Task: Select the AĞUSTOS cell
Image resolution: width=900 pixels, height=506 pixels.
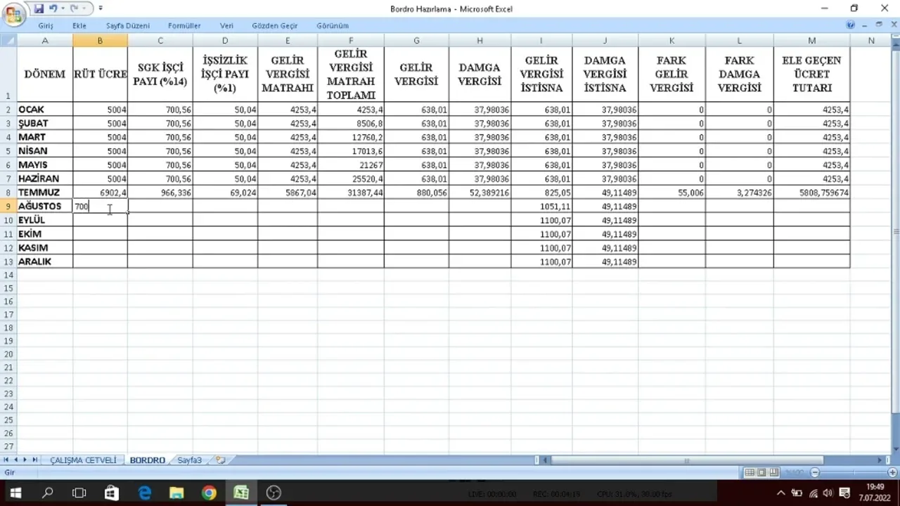Action: (45, 207)
